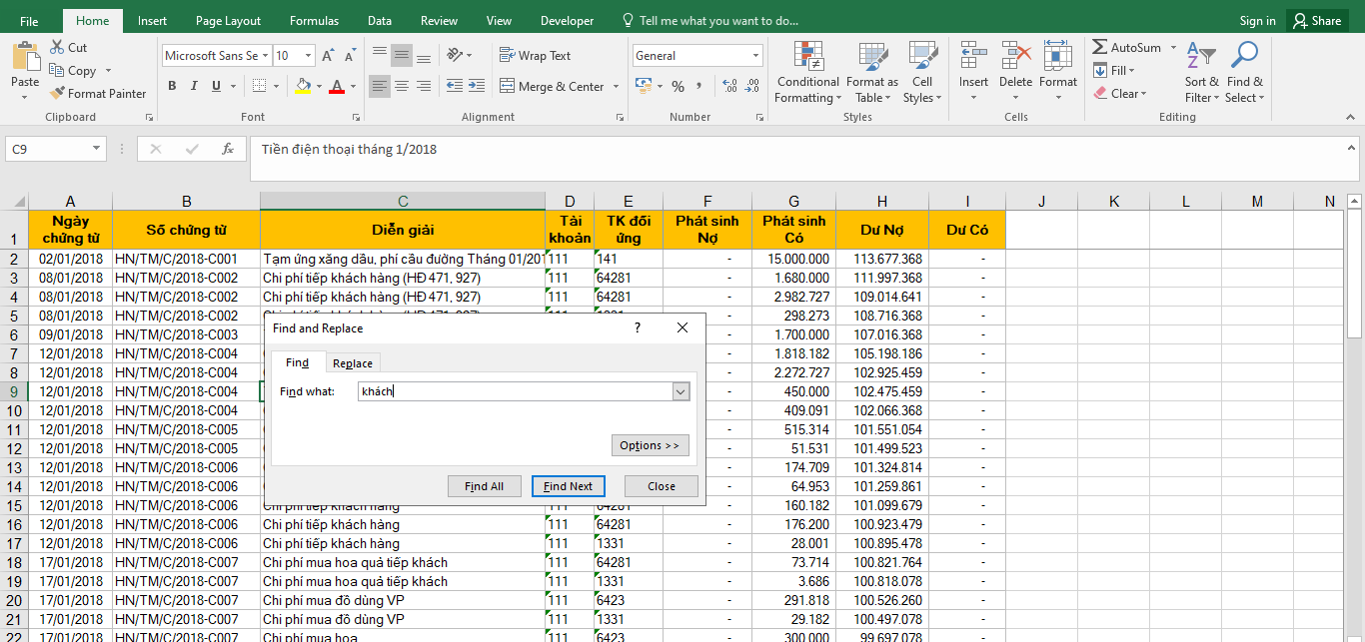The height and width of the screenshot is (642, 1365).
Task: Click the Find & Select icon
Action: click(1244, 73)
